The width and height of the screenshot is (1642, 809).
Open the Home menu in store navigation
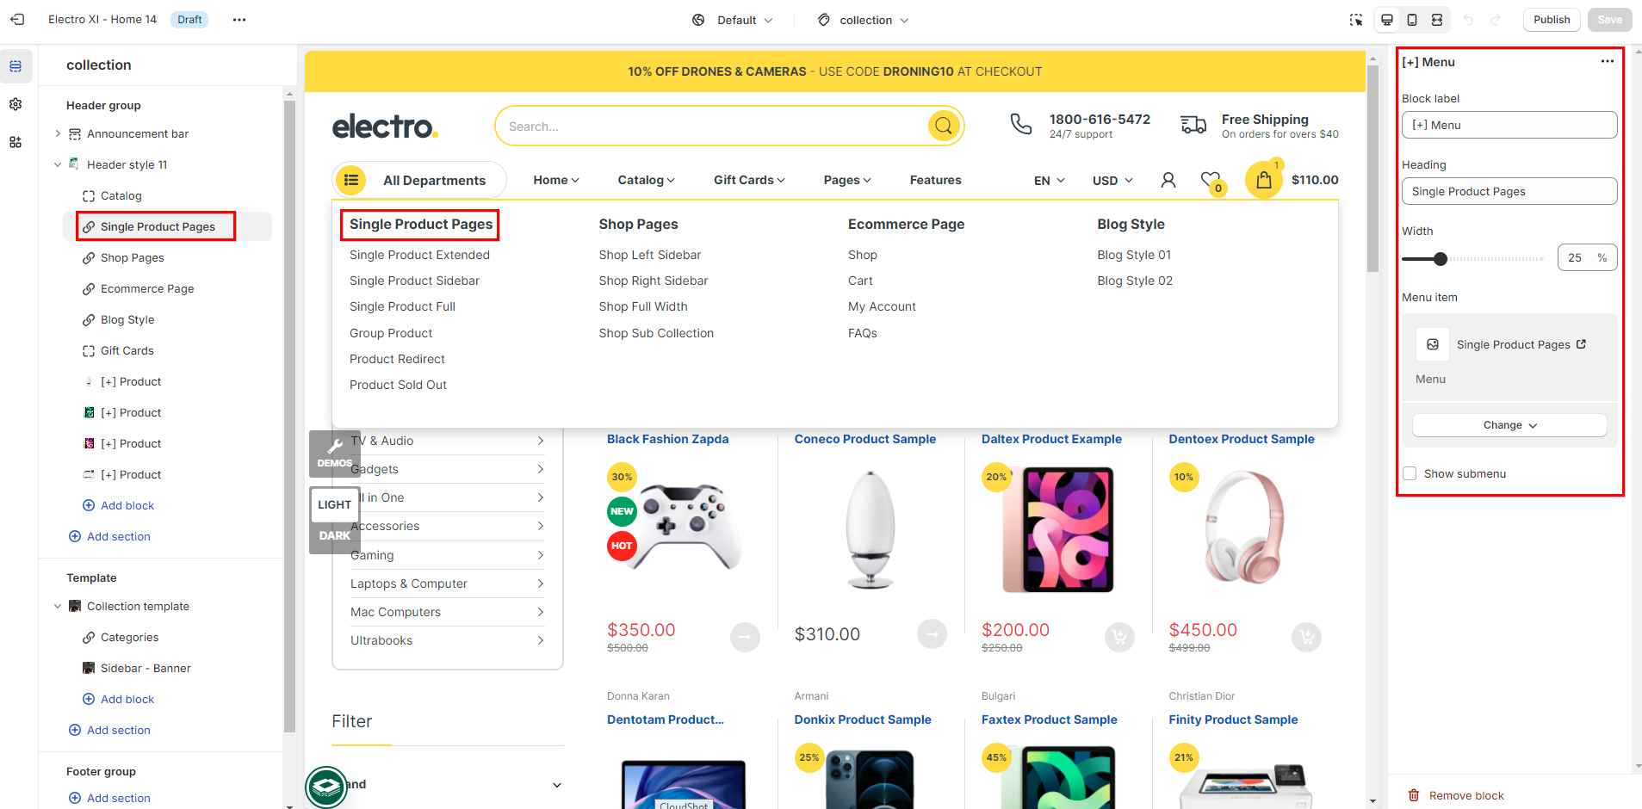tap(556, 180)
